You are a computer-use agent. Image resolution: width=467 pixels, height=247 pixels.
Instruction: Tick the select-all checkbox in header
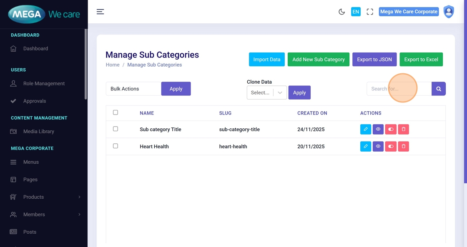pos(115,112)
